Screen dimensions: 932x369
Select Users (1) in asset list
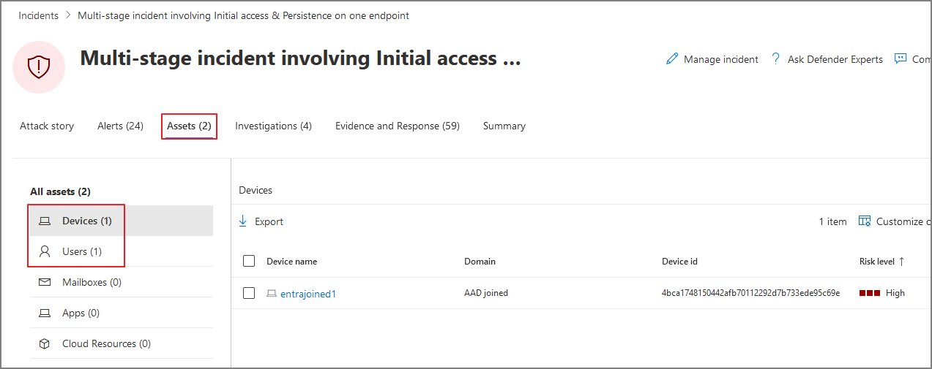(122, 251)
